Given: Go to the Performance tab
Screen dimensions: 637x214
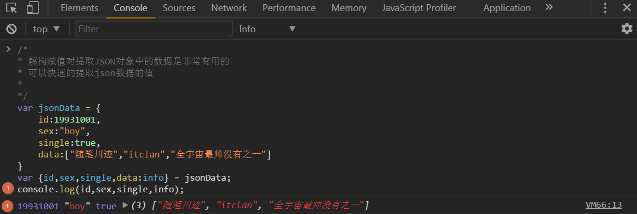Looking at the screenshot, I should pos(289,8).
